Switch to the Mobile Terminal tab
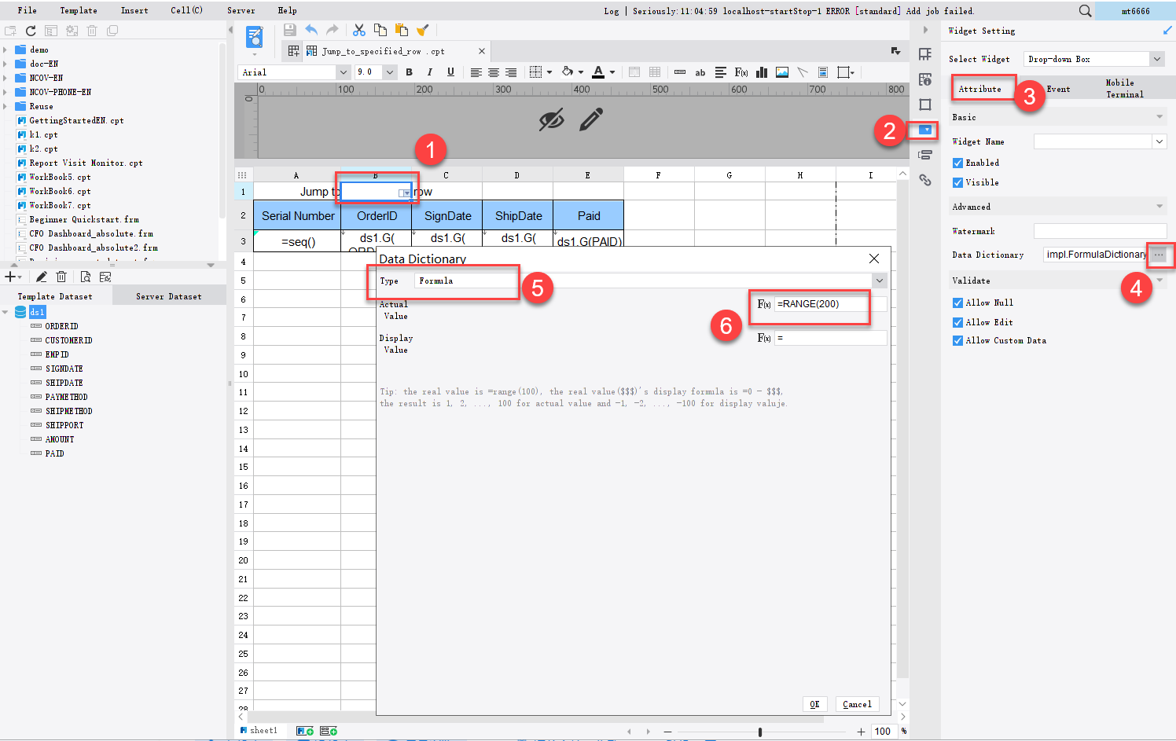This screenshot has width=1176, height=741. tap(1124, 88)
